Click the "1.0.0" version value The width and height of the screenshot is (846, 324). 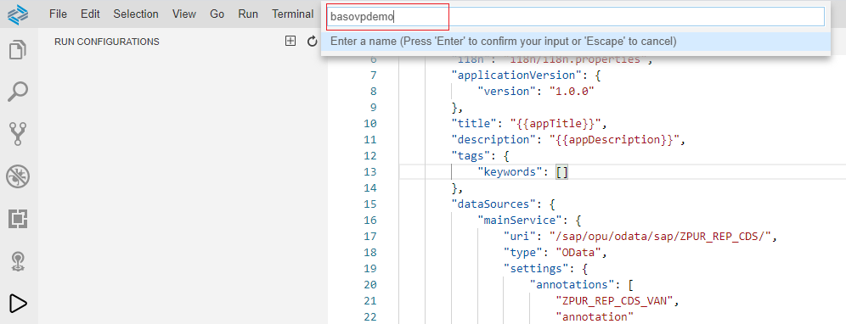[x=572, y=92]
